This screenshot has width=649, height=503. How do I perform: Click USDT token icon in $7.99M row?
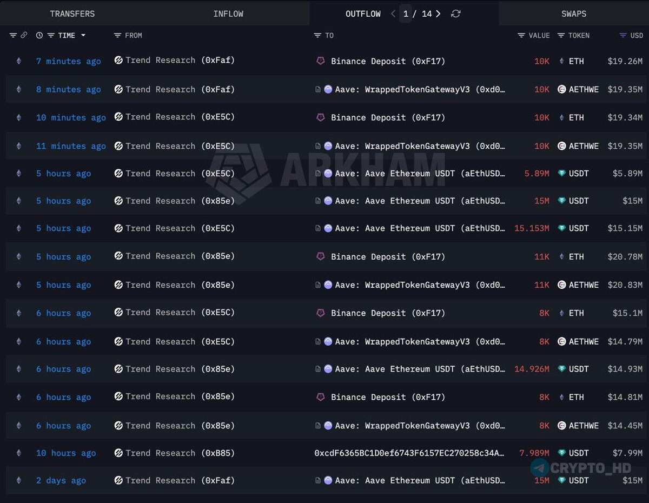point(561,453)
